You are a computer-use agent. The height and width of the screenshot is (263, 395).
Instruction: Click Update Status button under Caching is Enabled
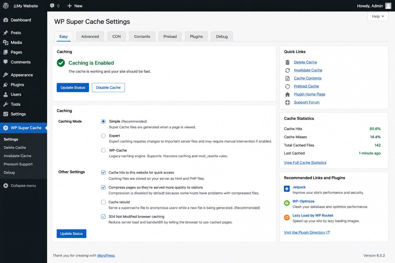click(x=73, y=87)
